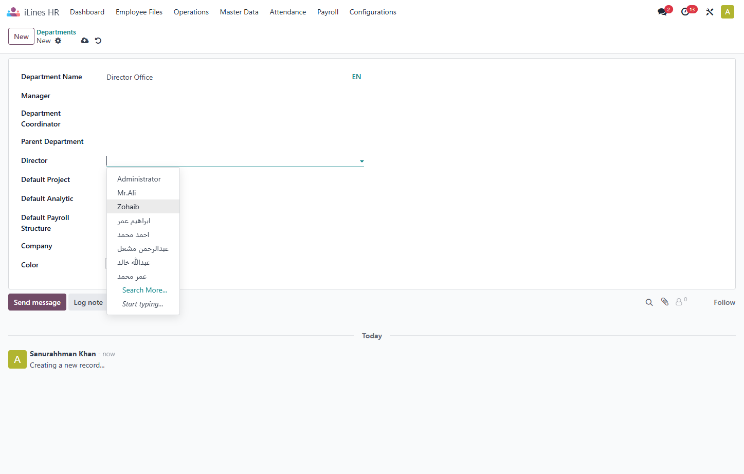Follow this department record
744x474 pixels.
tap(724, 302)
